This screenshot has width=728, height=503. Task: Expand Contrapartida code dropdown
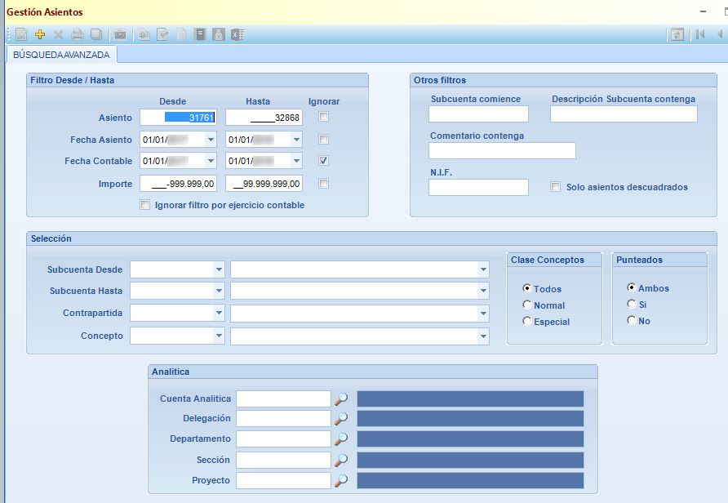[219, 313]
